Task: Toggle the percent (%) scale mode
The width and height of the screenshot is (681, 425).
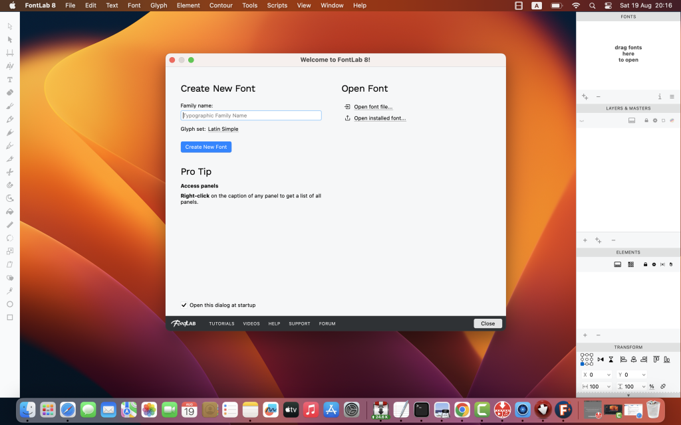Action: point(652,386)
